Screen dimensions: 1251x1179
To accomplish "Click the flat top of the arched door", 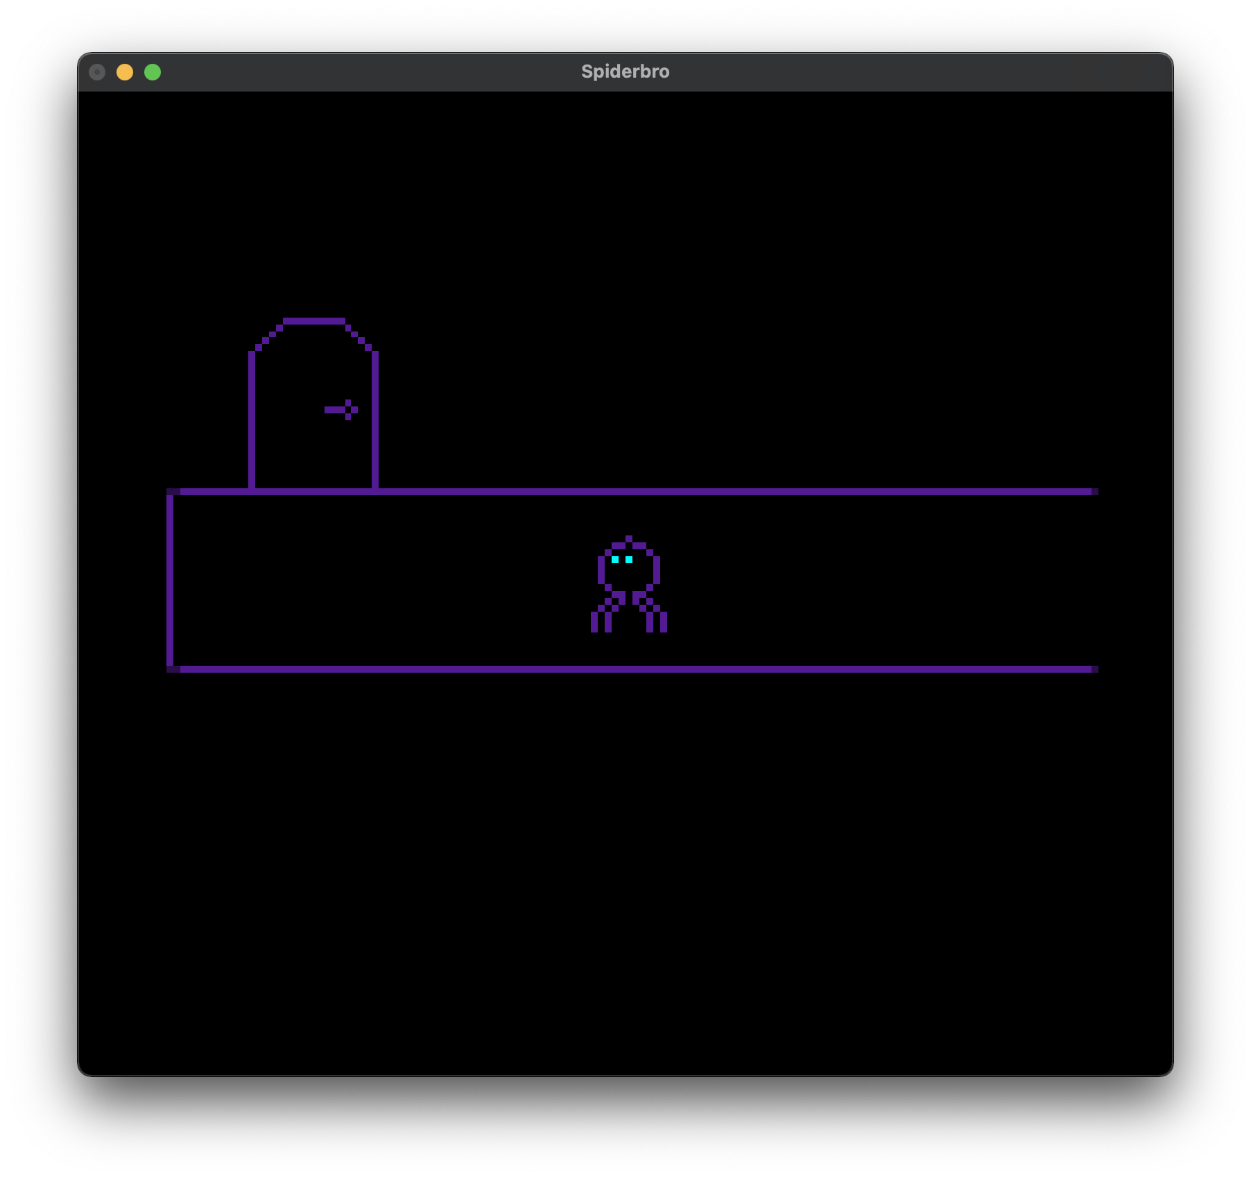I will pos(314,321).
